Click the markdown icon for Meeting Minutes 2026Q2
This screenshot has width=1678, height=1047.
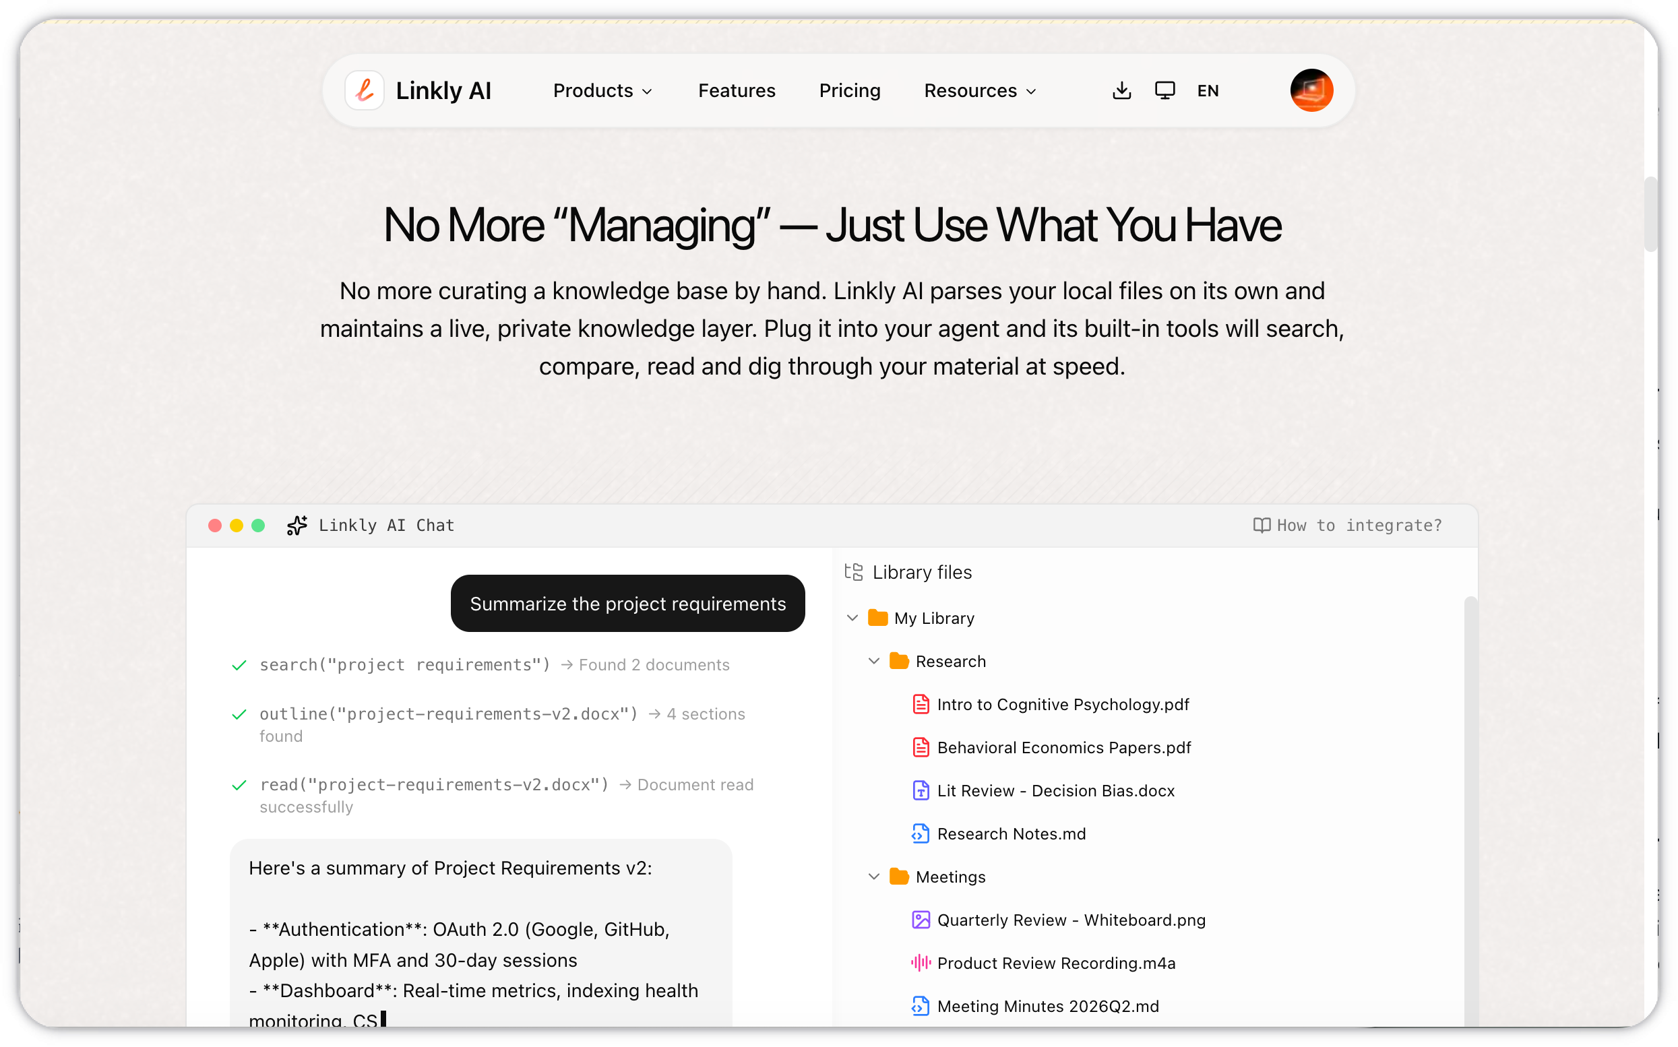(x=921, y=1006)
